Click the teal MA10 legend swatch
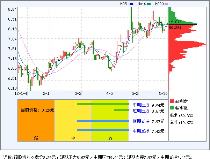 (x=149, y=4)
